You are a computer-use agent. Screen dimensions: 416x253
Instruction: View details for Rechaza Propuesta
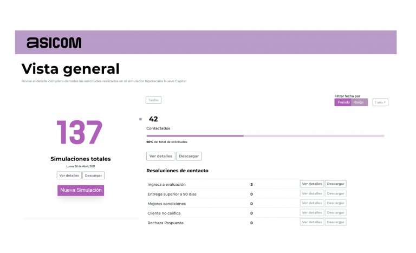(312, 222)
